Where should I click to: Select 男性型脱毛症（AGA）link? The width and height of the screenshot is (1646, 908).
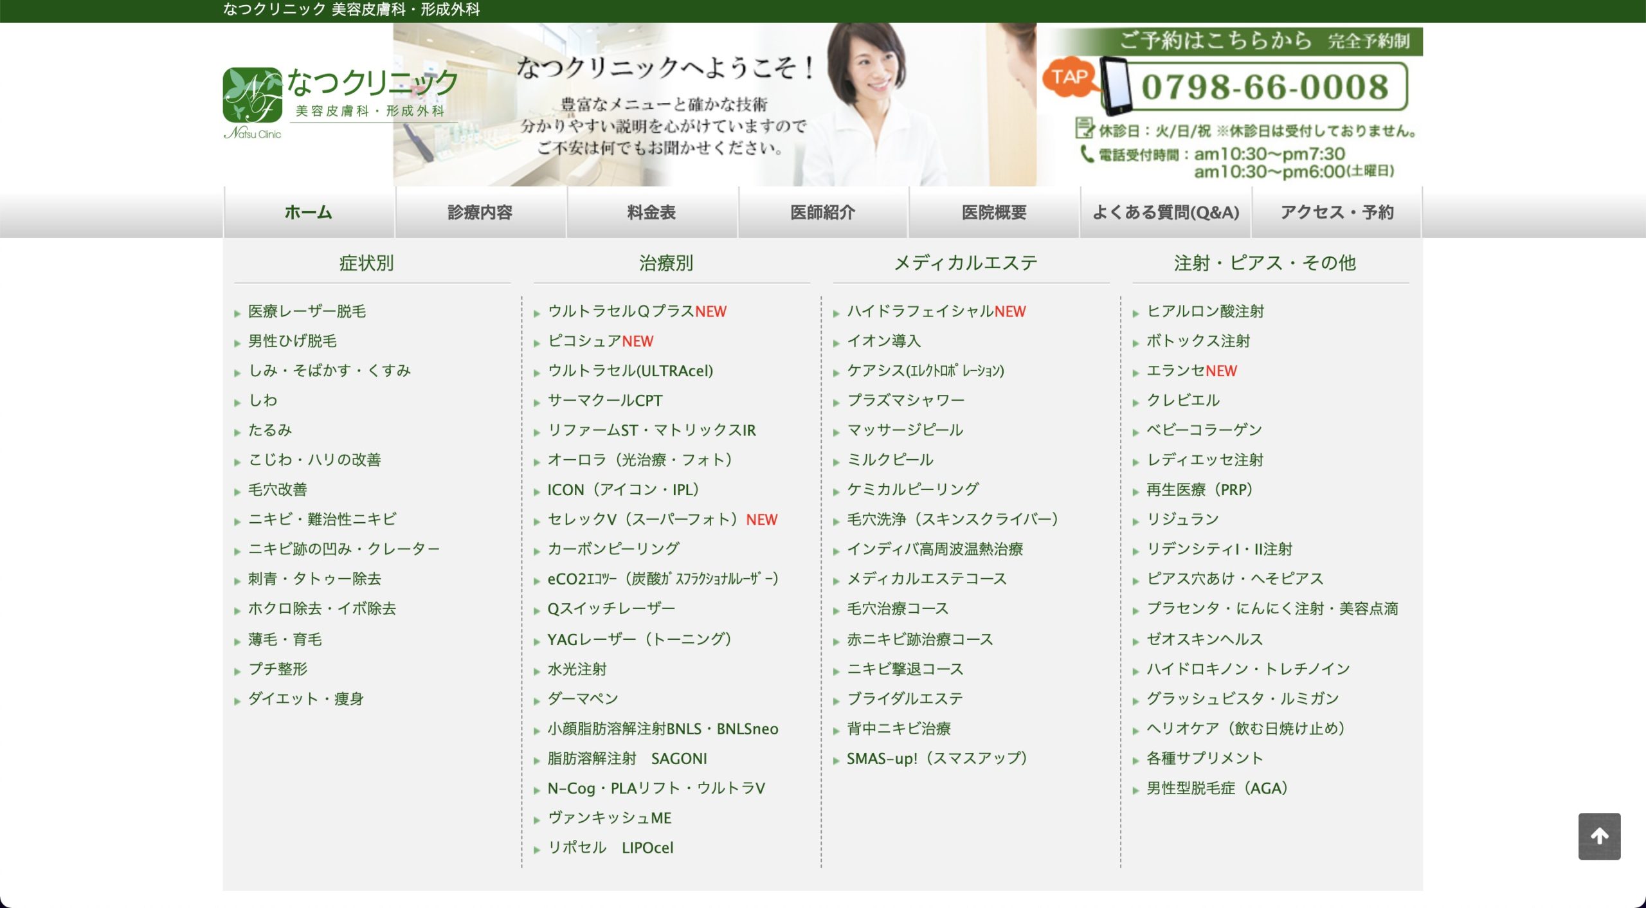(1217, 788)
